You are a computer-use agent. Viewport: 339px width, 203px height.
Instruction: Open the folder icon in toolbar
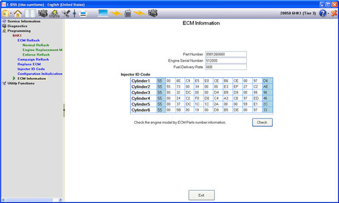pyautogui.click(x=5, y=14)
